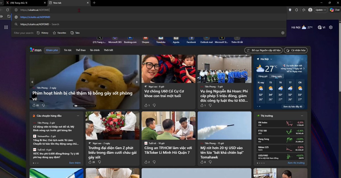Switch to the Tài chính tab
Image resolution: width=341 pixels, height=178 pixels.
click(x=95, y=50)
